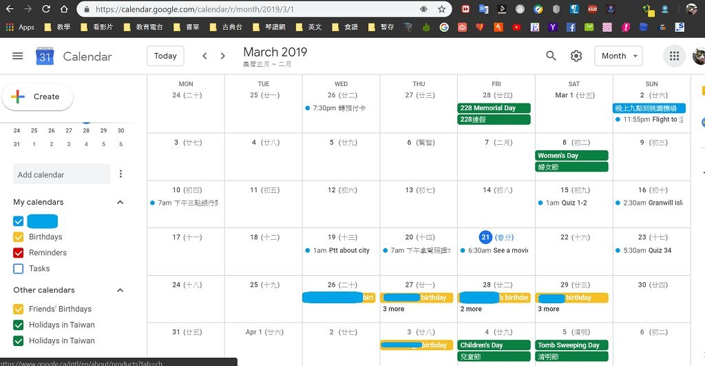Click the red fast-forward extension icon
The width and height of the screenshot is (705, 366).
click(x=466, y=9)
